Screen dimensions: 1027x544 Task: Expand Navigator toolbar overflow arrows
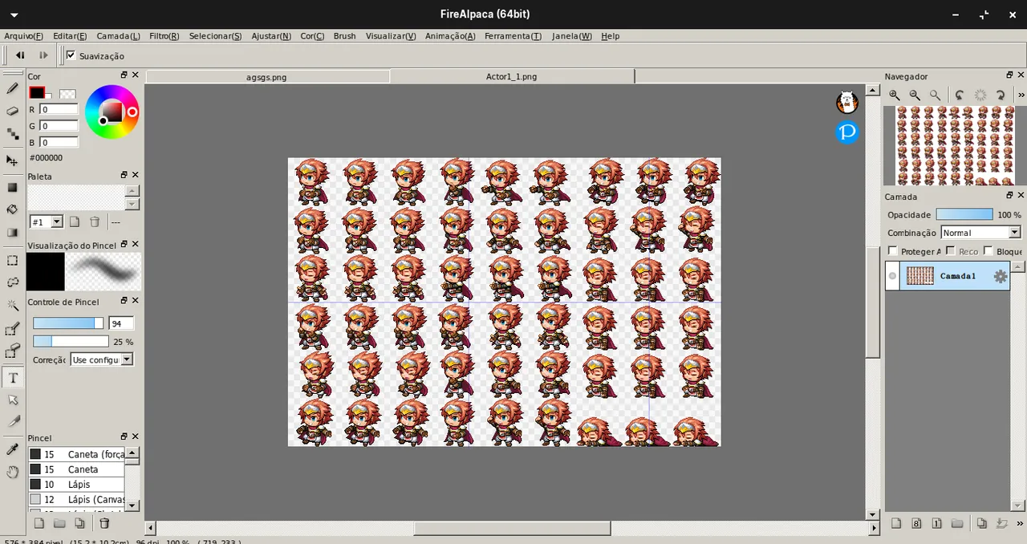[1021, 95]
